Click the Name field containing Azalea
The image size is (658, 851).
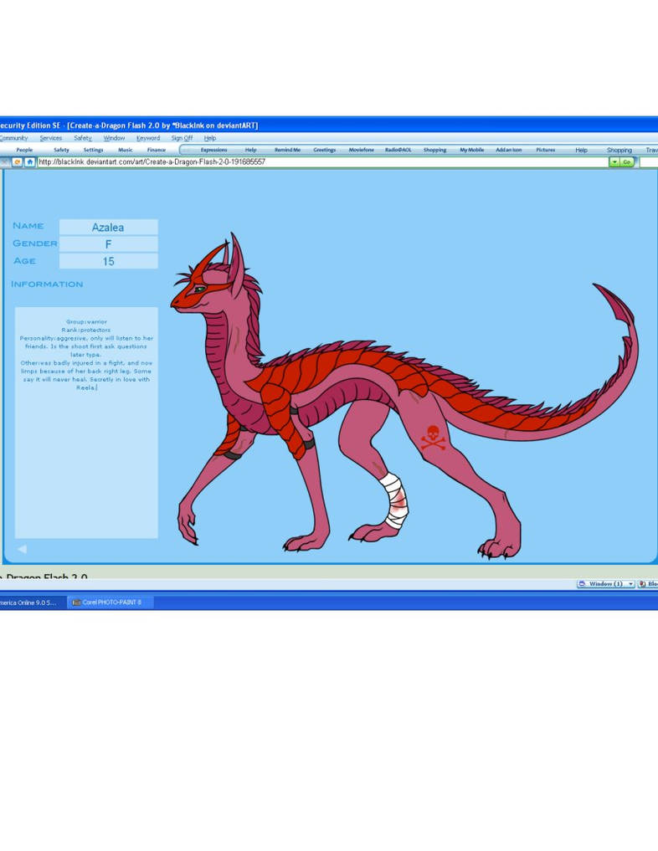pyautogui.click(x=109, y=228)
